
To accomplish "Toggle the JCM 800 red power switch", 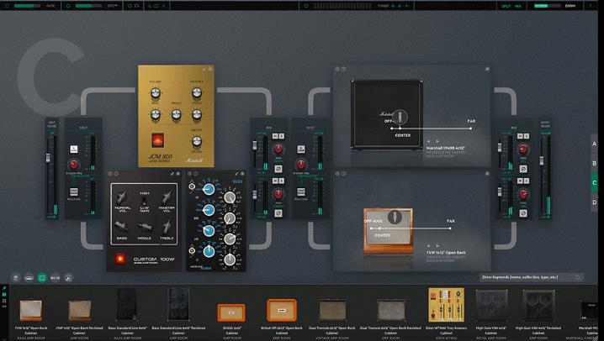I will (157, 140).
